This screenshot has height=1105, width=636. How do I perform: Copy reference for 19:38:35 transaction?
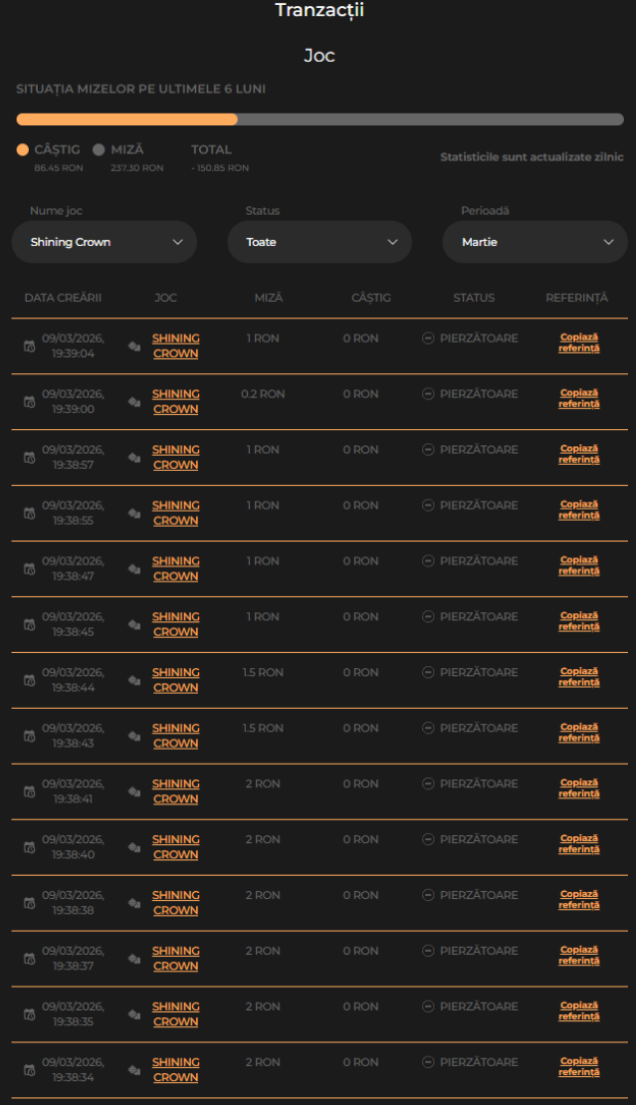coord(579,1011)
